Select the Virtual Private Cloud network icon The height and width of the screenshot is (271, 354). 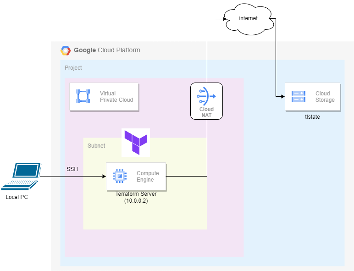tap(83, 96)
